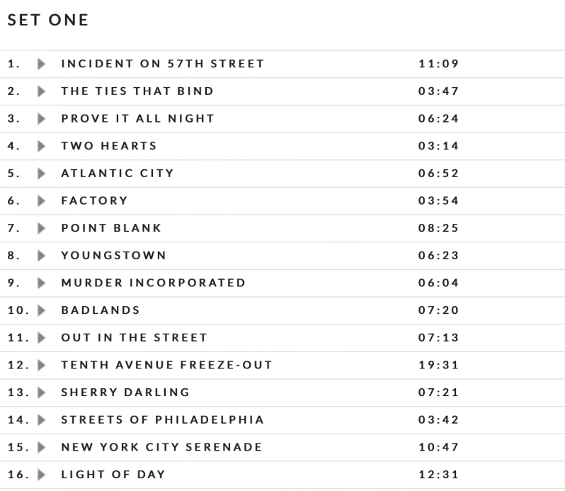The image size is (565, 491).
Task: Select Streets of Philadelphia title text
Action: tap(162, 420)
